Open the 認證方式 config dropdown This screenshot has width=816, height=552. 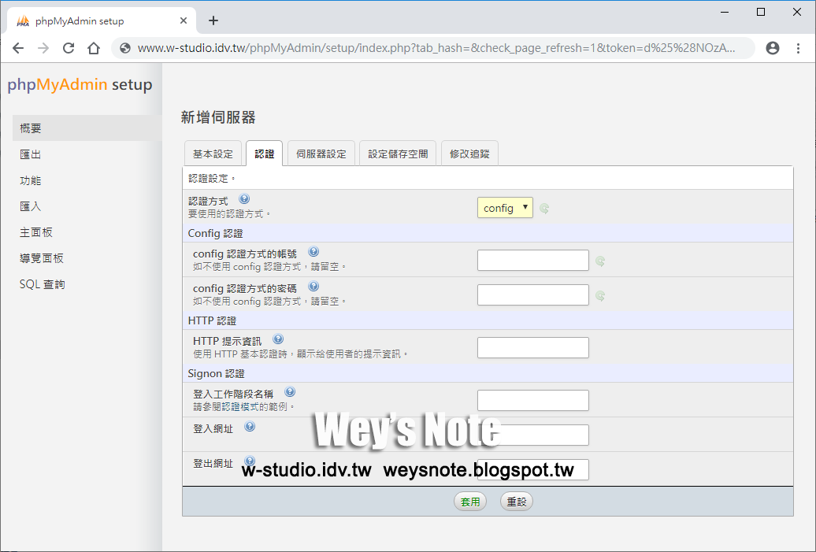505,208
